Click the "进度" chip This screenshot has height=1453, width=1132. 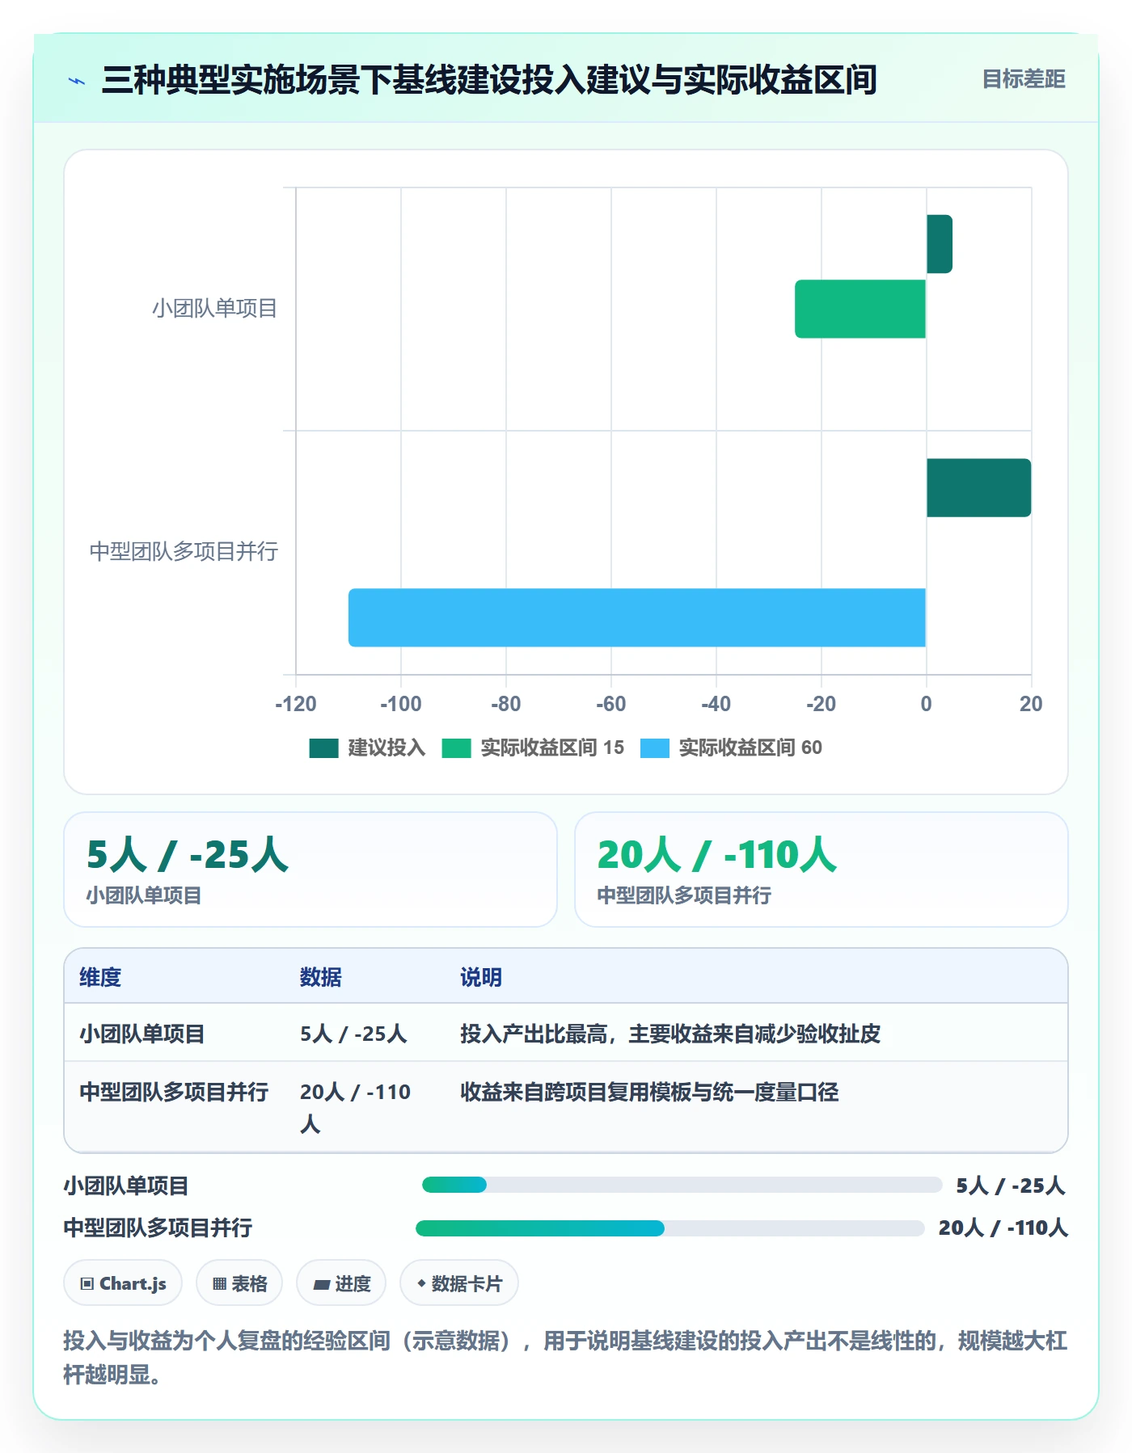tap(341, 1283)
